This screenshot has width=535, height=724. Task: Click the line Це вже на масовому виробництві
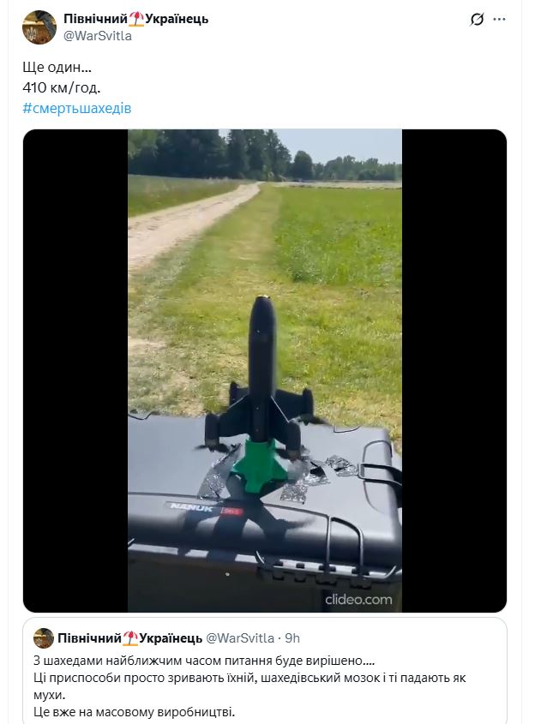coord(134,712)
